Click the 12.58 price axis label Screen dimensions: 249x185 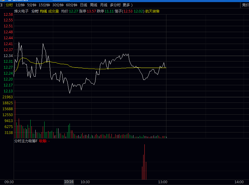[8, 15]
